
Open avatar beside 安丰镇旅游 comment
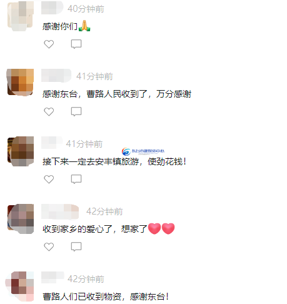tap(21, 151)
